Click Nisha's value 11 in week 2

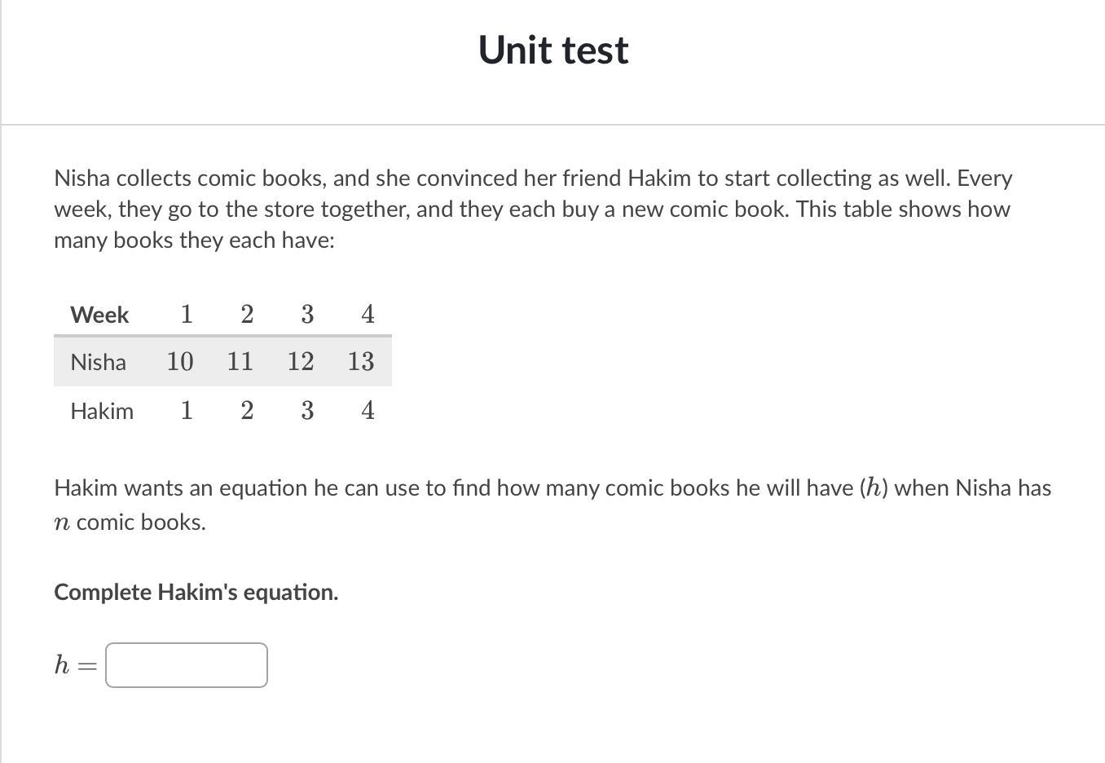coord(240,361)
